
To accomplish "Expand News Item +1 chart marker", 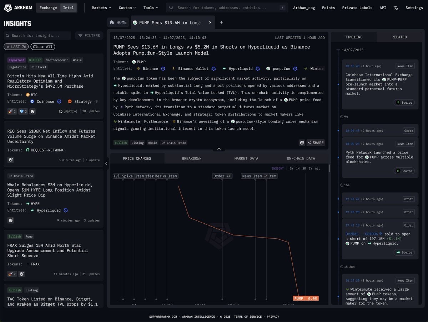I will coord(255,176).
